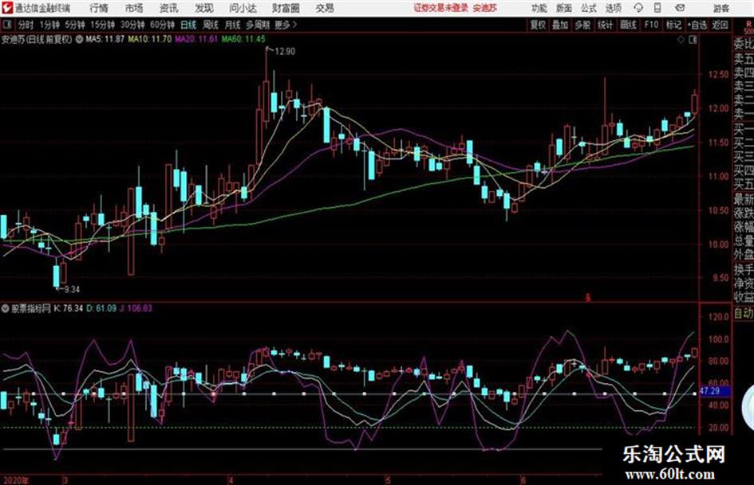Click the 自动 auto button in side panel

[x=744, y=314]
